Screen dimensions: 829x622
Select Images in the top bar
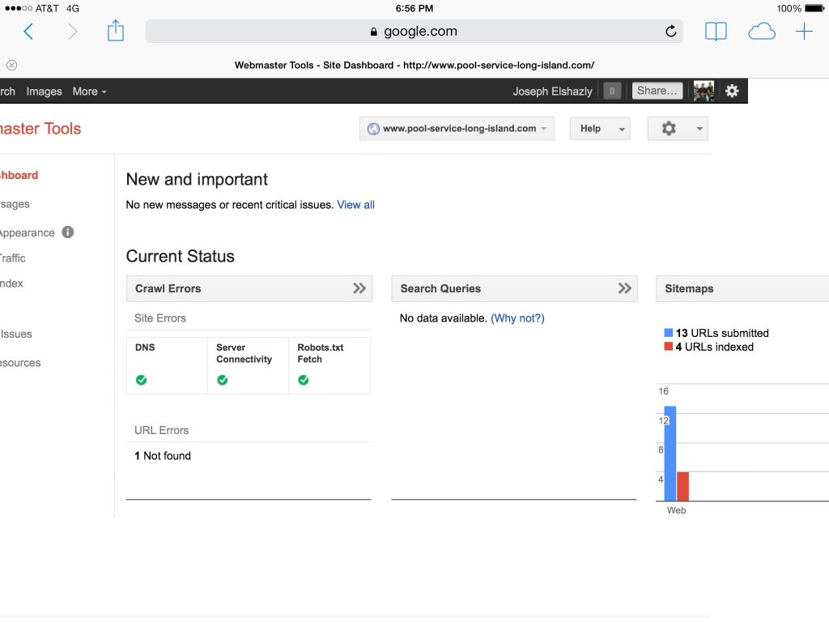pos(44,92)
